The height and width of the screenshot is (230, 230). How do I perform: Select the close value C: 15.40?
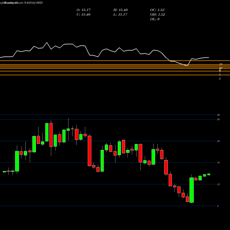(83, 15)
